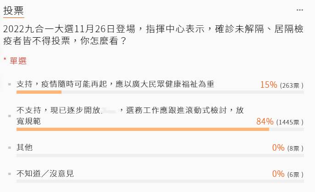The width and height of the screenshot is (315, 192).
Task: Click the 其他 answer label
Action: pyautogui.click(x=24, y=147)
